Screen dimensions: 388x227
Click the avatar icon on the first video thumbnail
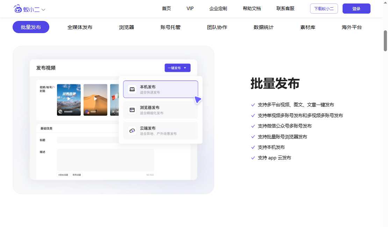pos(60,111)
